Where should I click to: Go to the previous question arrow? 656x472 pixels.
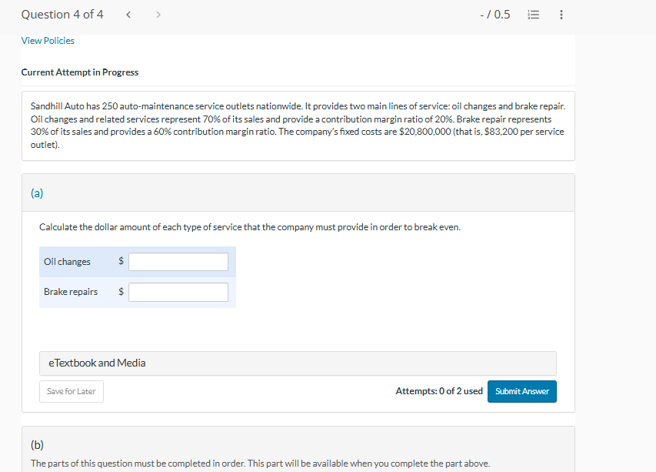pos(130,15)
